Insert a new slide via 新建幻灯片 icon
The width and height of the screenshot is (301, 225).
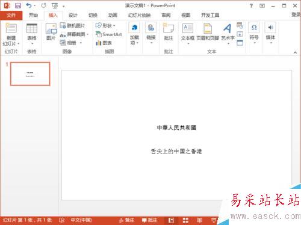(11, 28)
